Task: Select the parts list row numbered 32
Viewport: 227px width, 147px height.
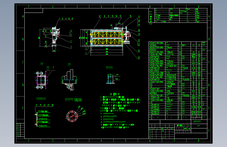Action: pyautogui.click(x=178, y=43)
